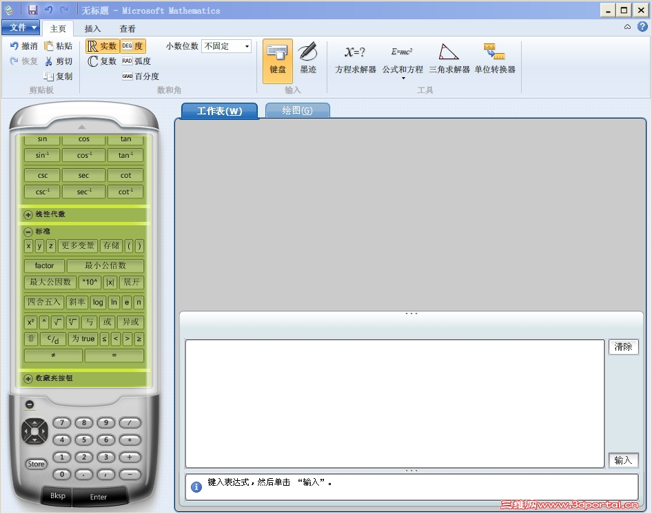This screenshot has width=652, height=514.
Task: Open 公式和方程 formulas dropdown
Action: click(403, 61)
